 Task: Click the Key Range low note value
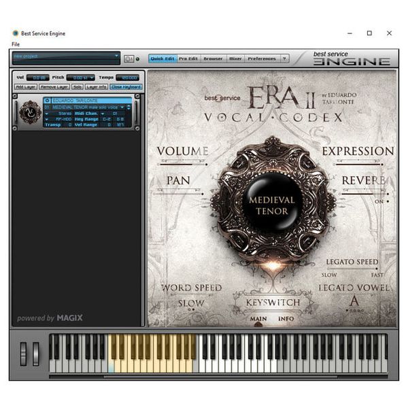point(105,119)
